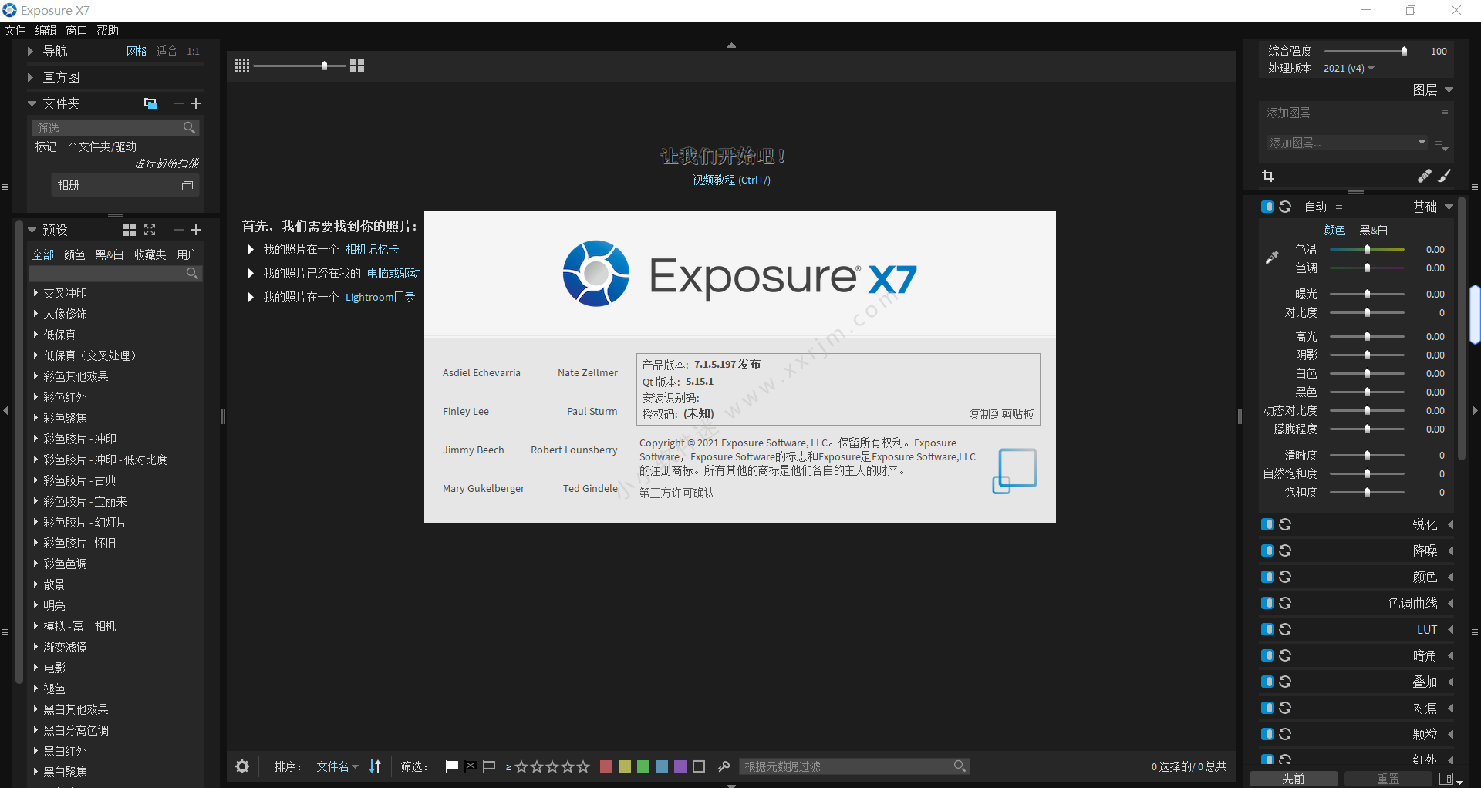Reset the 锐化 panel with its refresh icon

(x=1285, y=524)
